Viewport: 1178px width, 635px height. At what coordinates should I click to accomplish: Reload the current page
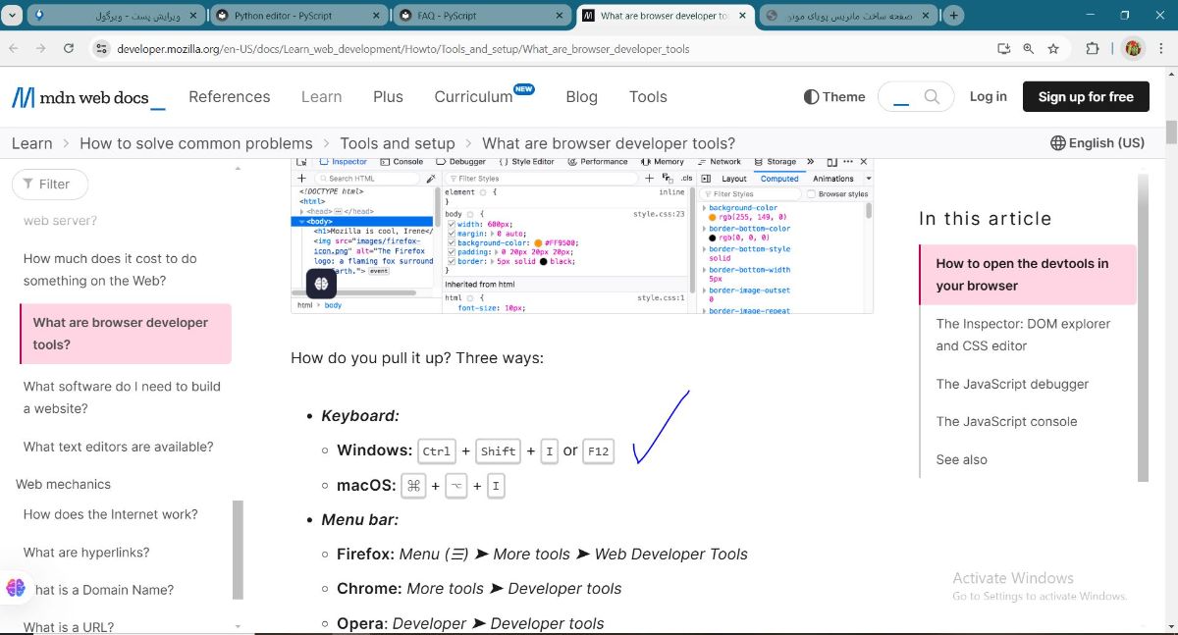(69, 48)
